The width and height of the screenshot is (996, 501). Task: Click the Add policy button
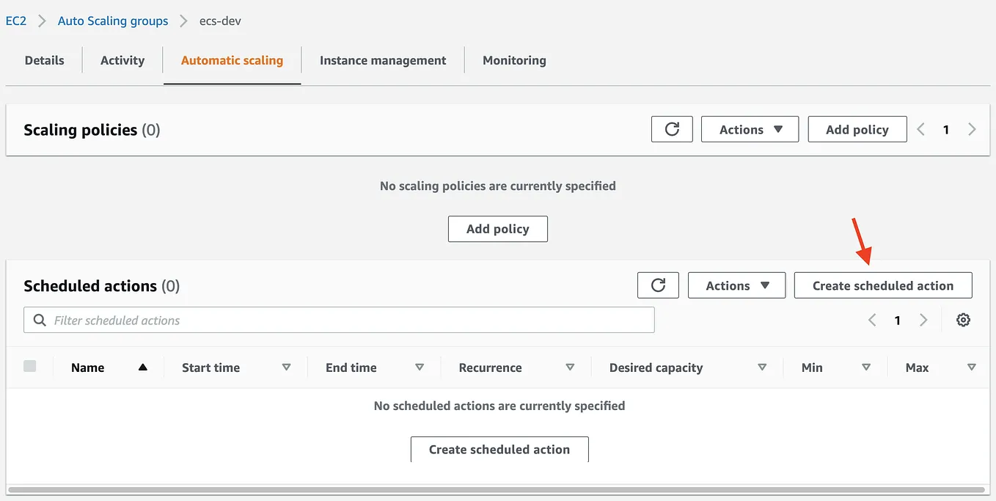[x=857, y=129]
